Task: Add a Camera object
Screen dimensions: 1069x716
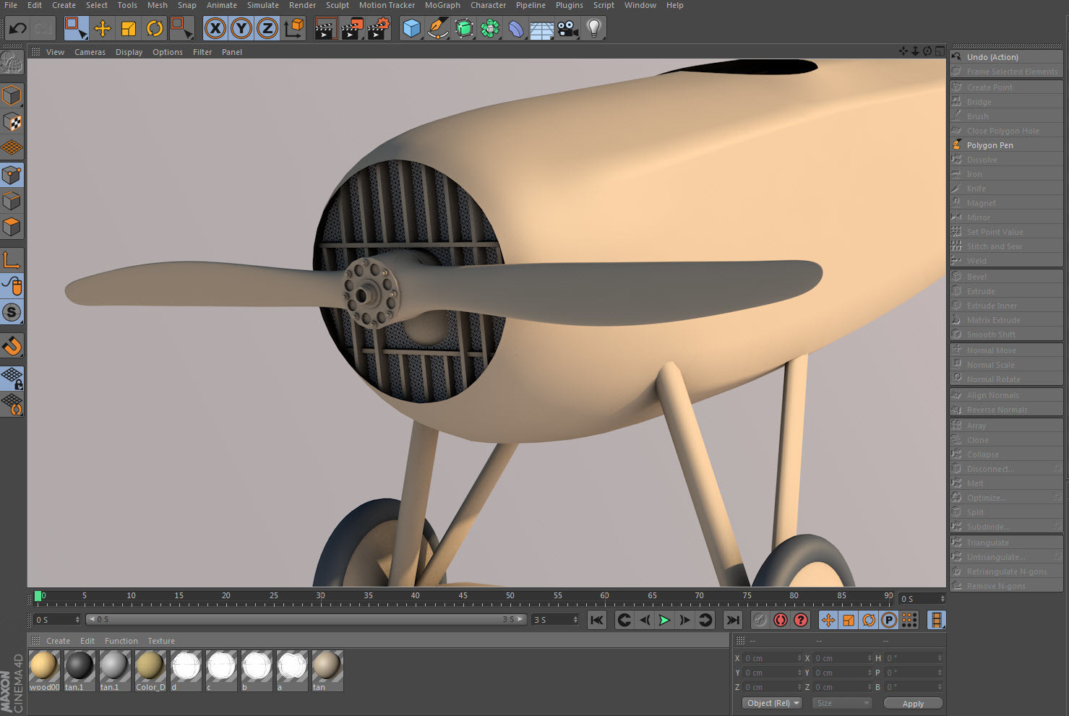Action: 568,29
